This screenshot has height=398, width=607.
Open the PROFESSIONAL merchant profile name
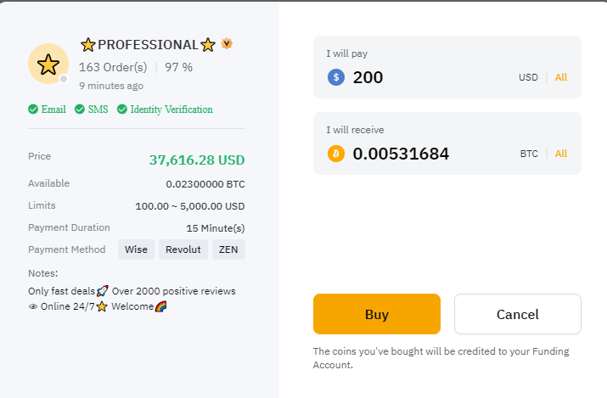pyautogui.click(x=148, y=45)
